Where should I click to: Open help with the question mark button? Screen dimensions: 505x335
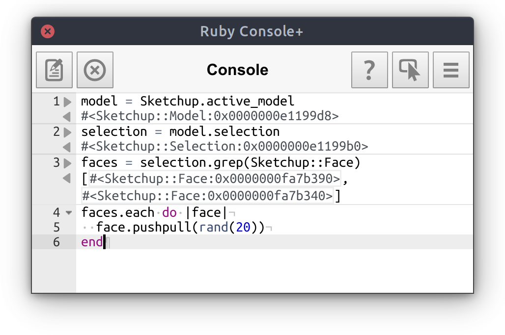pos(369,70)
